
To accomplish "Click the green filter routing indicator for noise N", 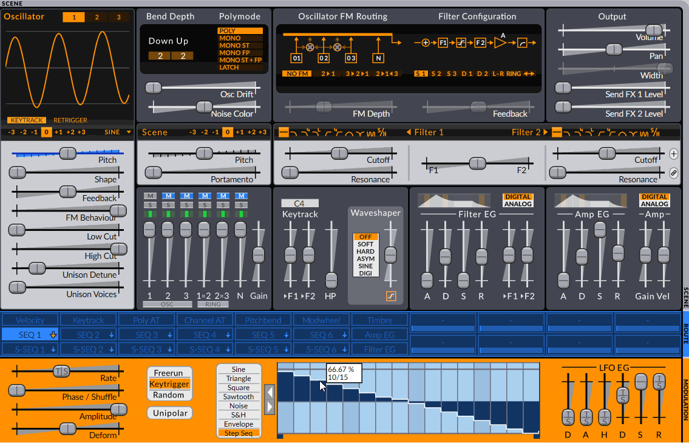I will [241, 215].
